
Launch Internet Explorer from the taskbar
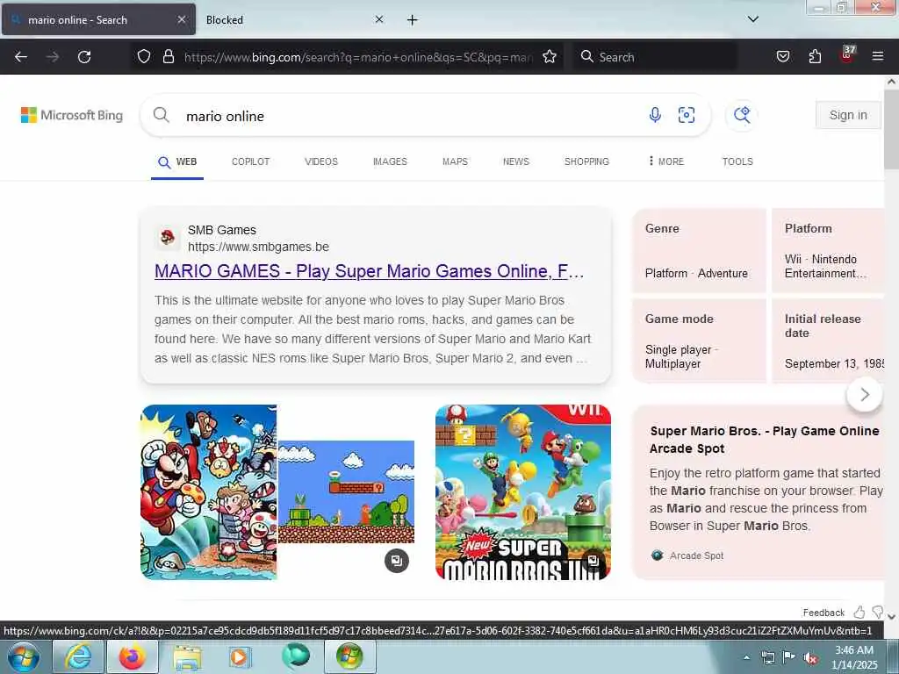pos(77,656)
